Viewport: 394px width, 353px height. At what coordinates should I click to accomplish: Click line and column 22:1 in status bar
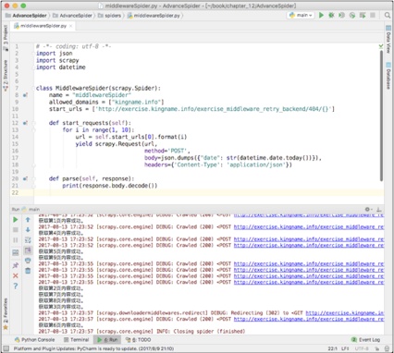click(x=332, y=348)
